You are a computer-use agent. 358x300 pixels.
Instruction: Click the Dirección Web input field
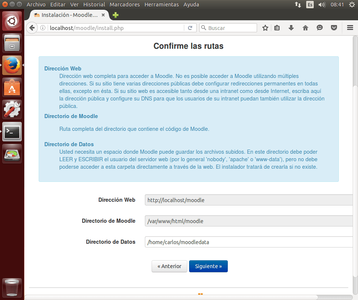pos(249,200)
